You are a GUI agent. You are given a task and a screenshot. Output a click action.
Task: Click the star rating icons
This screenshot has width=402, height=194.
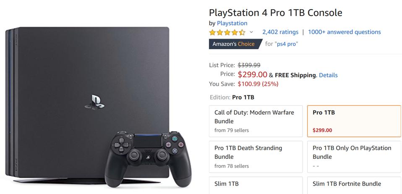(227, 32)
